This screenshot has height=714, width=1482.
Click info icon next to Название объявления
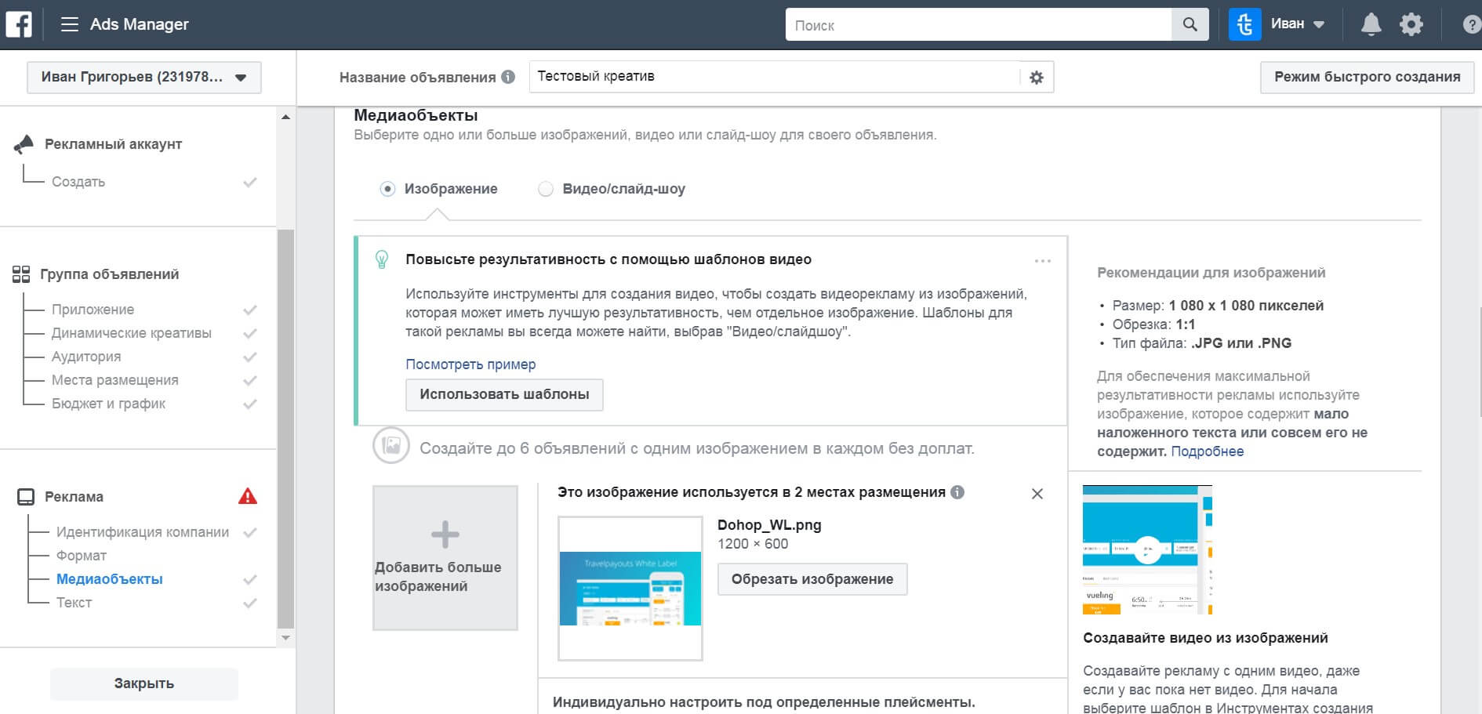(508, 77)
